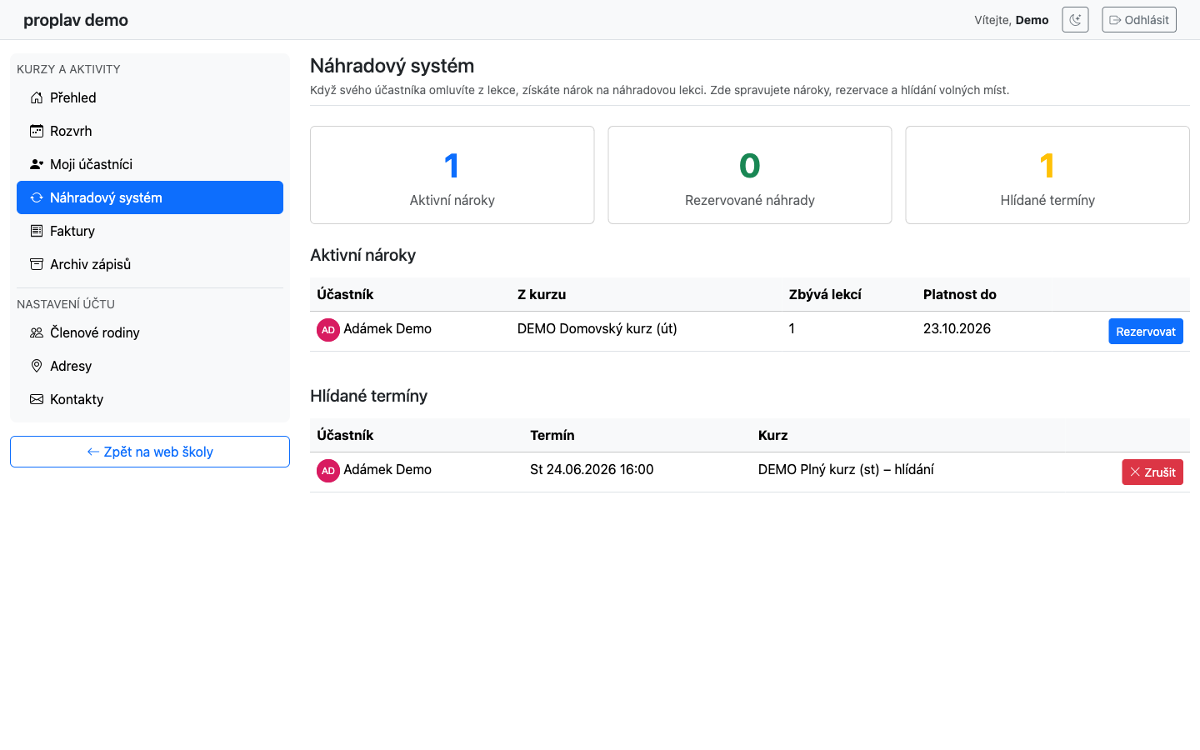Open Archiv zápisů

click(150, 264)
